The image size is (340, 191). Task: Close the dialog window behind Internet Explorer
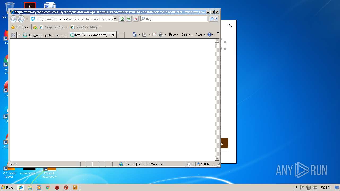pyautogui.click(x=230, y=25)
